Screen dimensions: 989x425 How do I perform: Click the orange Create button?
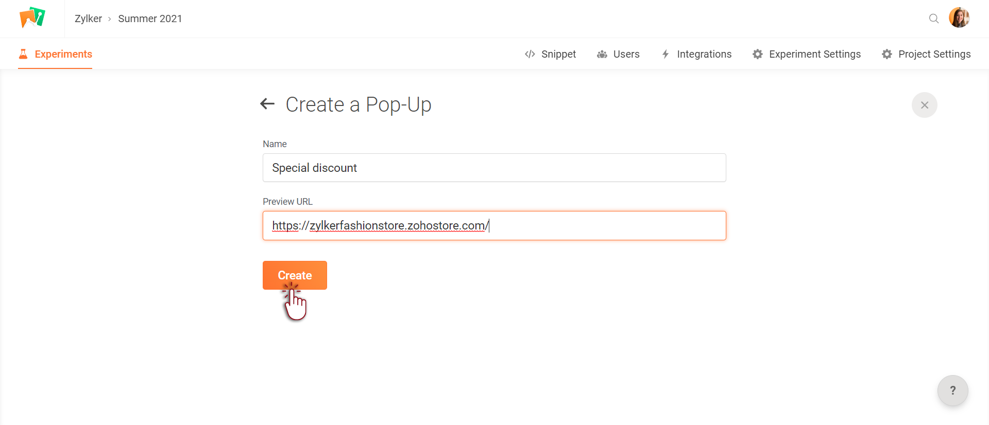(295, 275)
